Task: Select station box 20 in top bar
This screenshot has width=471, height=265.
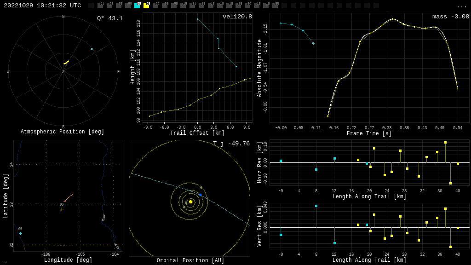Action: pyautogui.click(x=275, y=5)
